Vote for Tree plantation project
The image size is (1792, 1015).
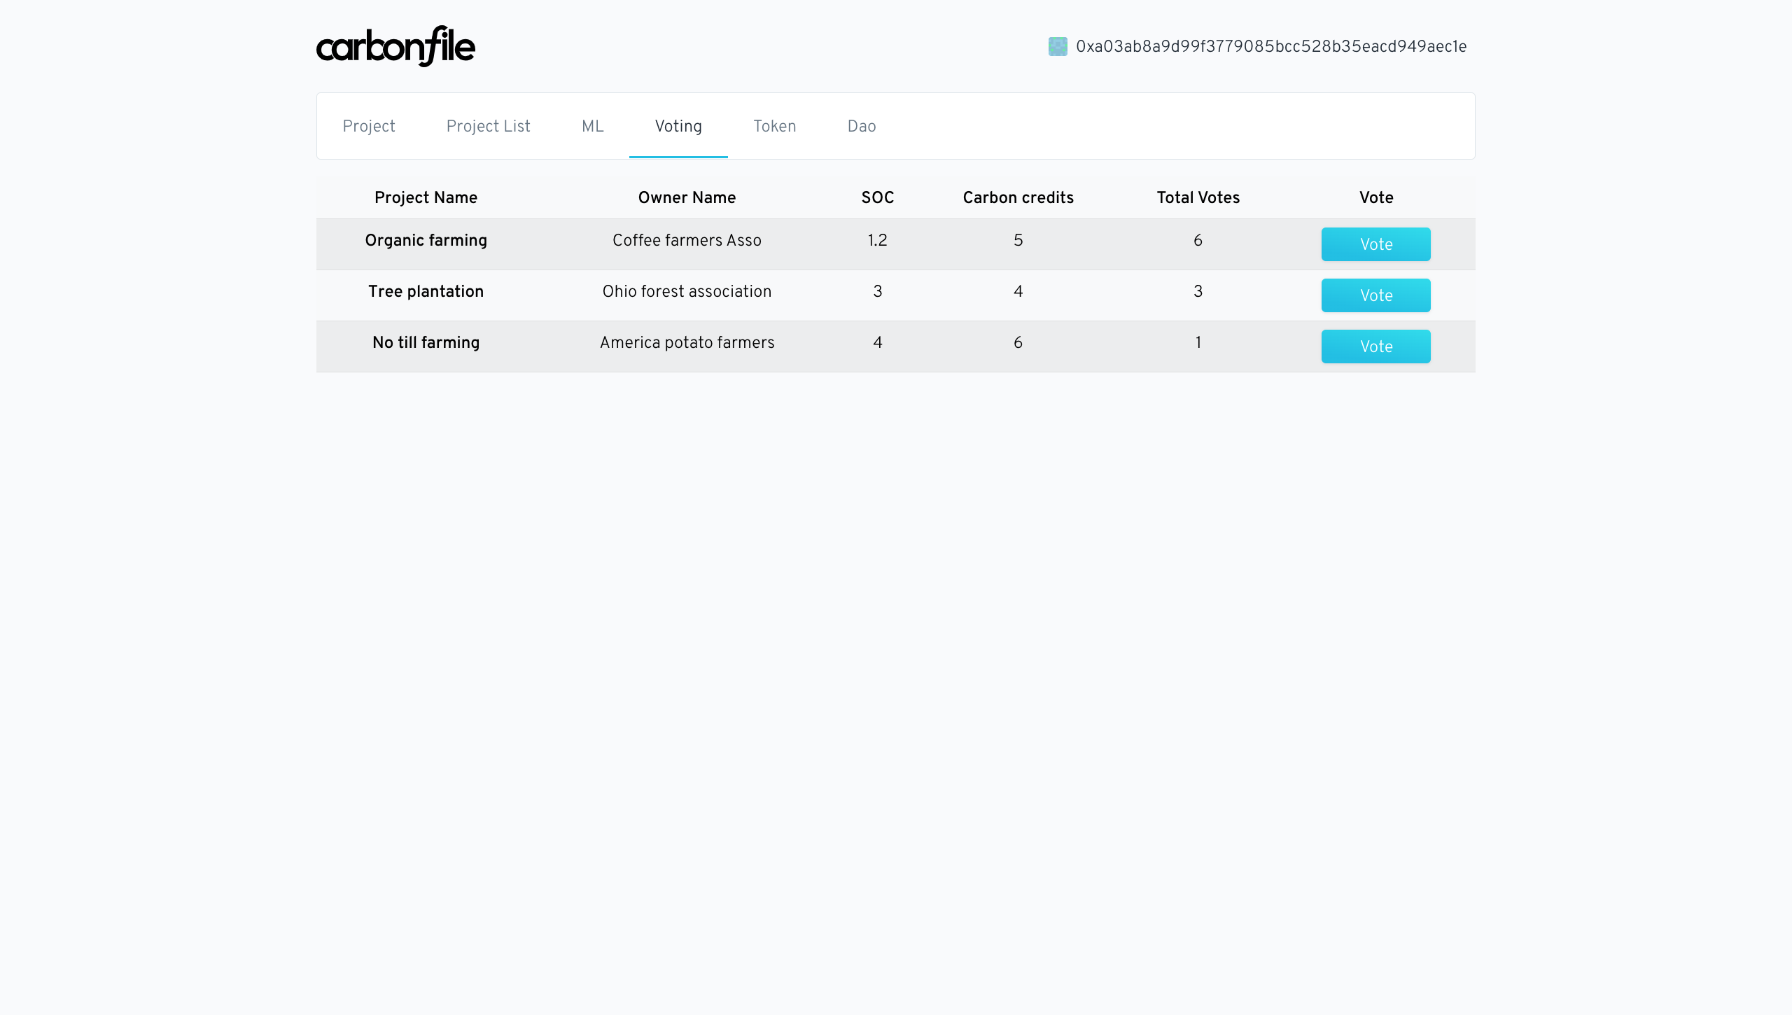[1375, 295]
